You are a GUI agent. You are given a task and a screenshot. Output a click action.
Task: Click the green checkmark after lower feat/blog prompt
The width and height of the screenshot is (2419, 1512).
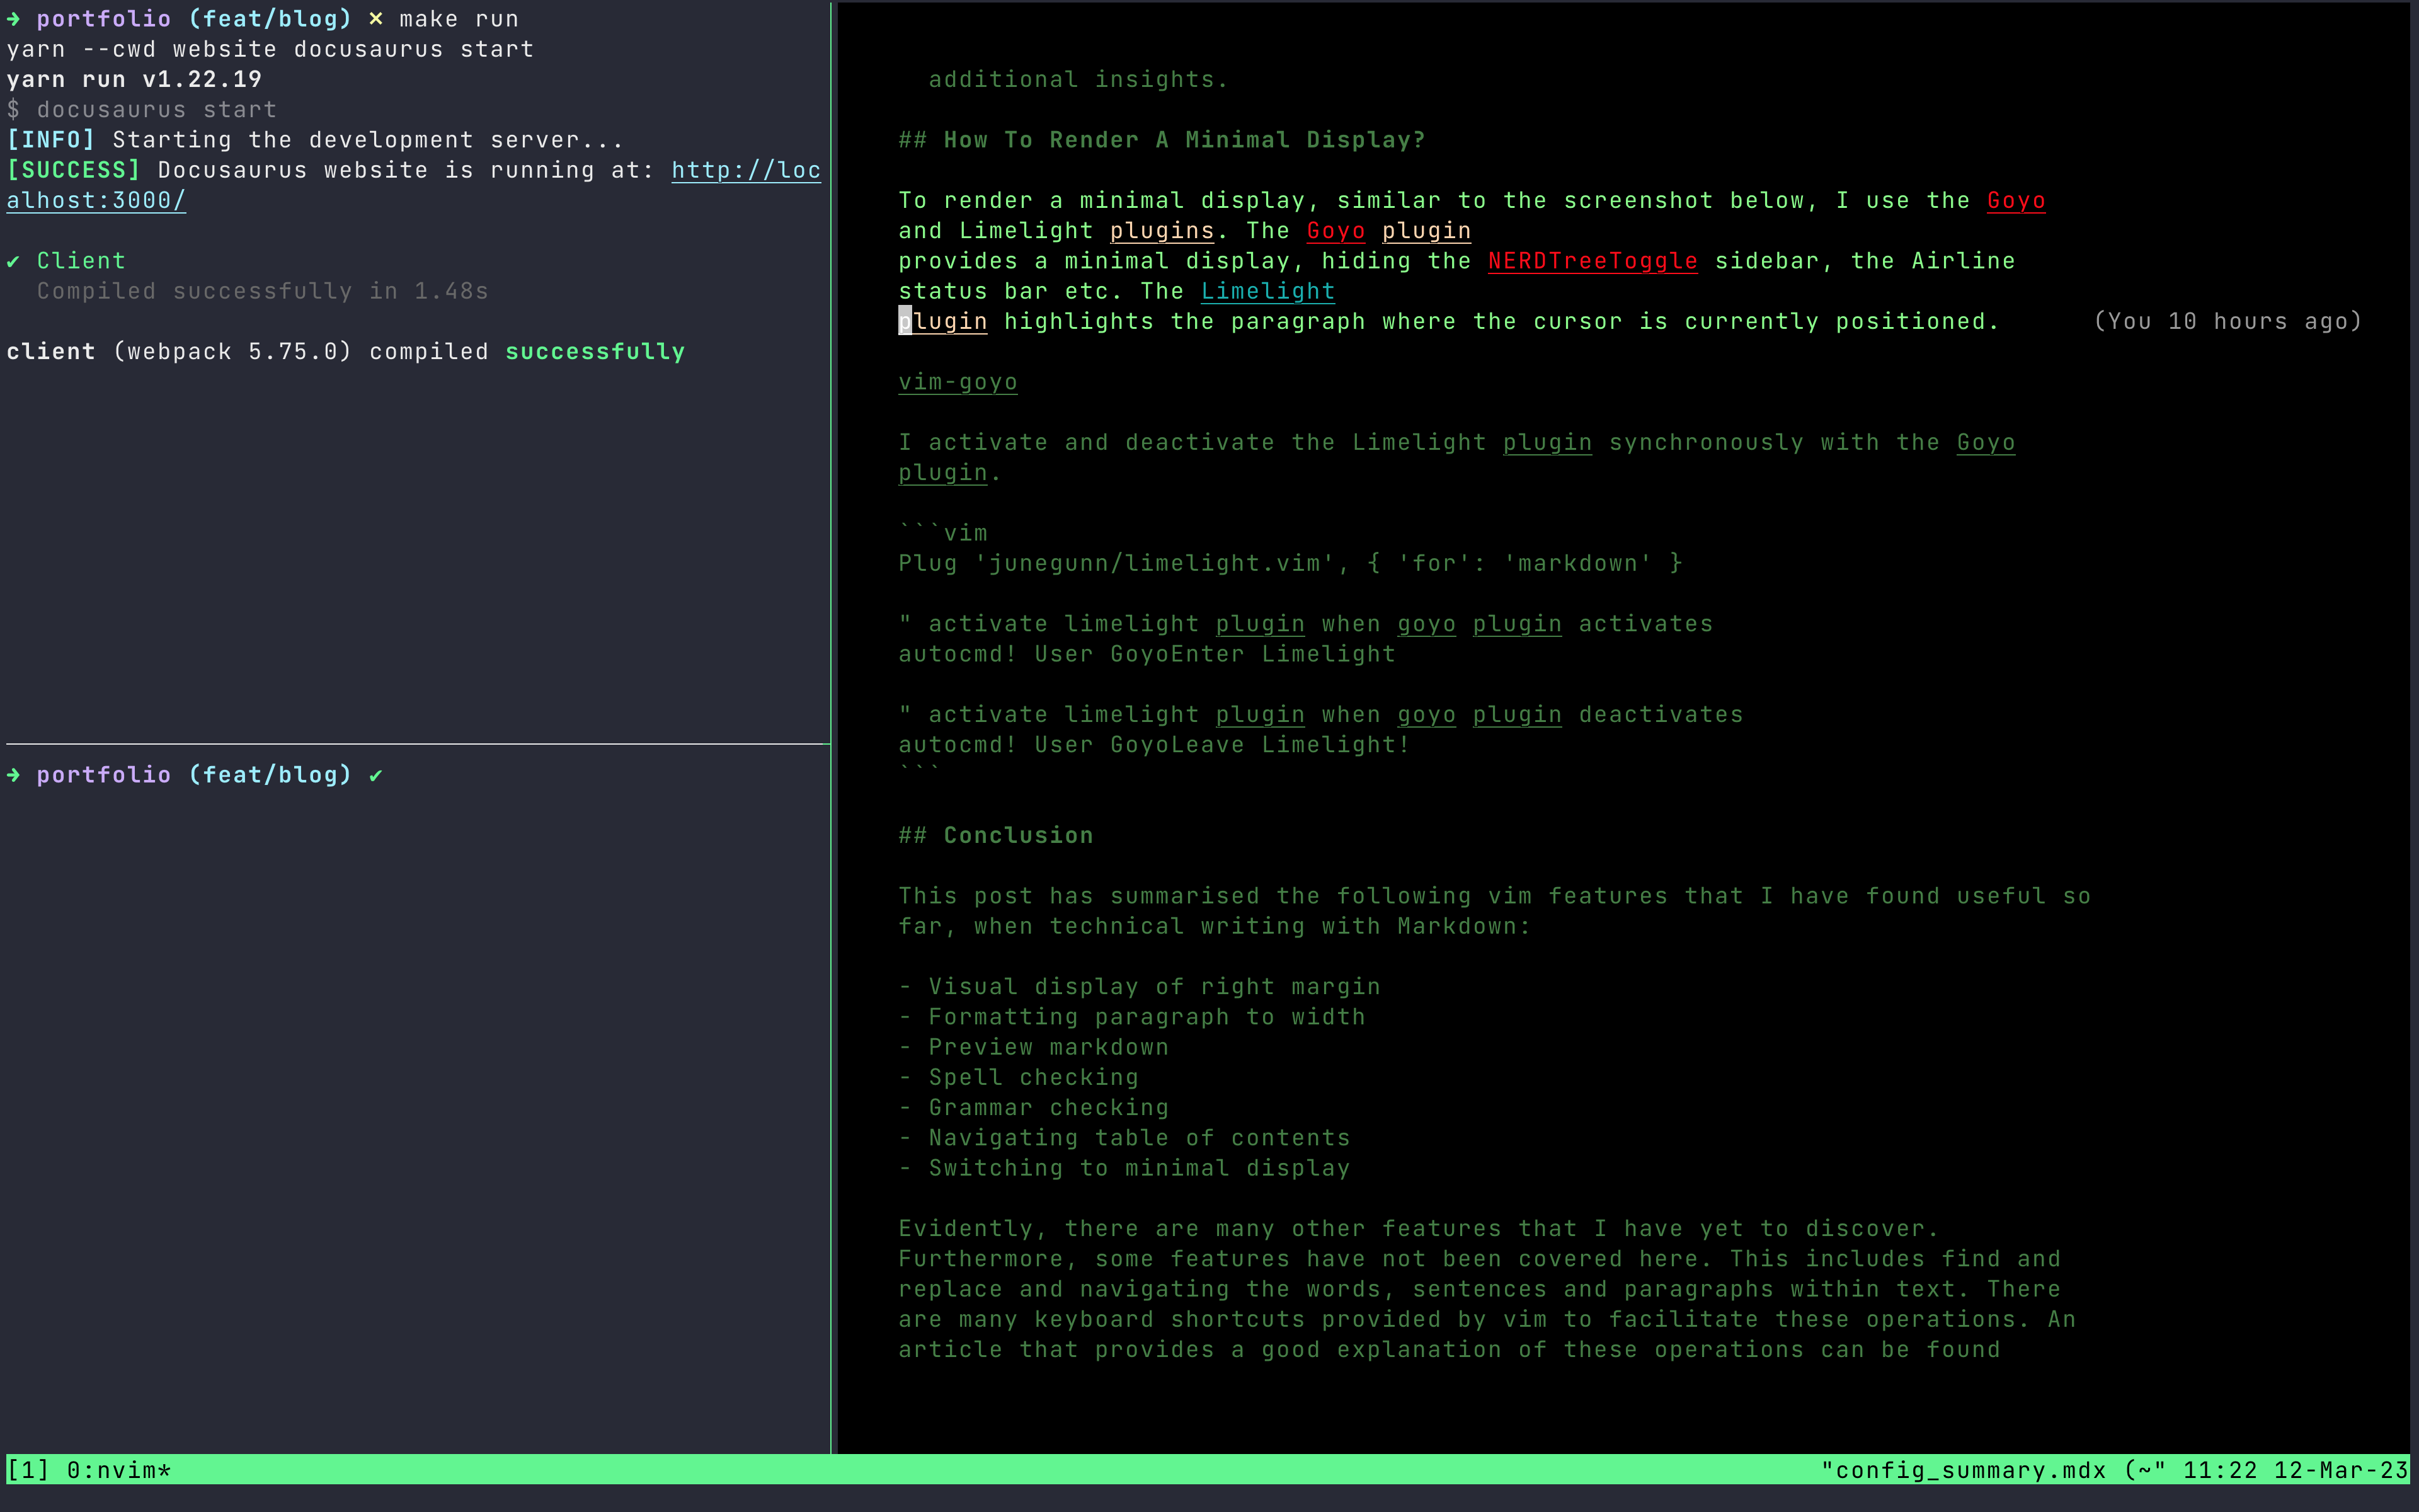[376, 776]
